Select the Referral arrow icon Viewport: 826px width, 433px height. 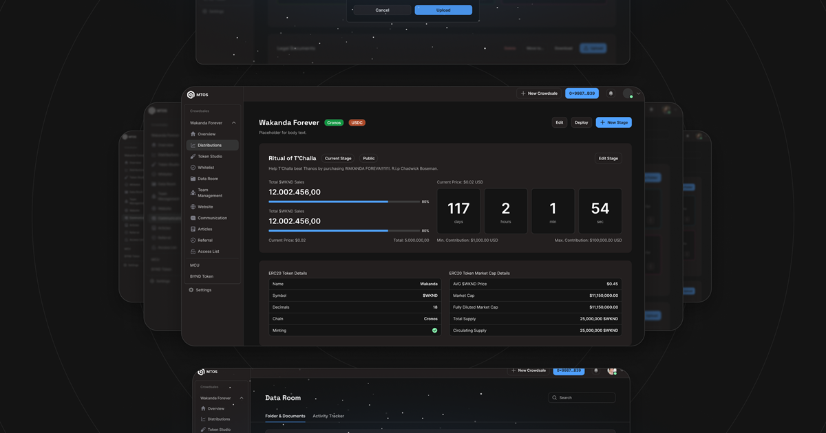(193, 240)
